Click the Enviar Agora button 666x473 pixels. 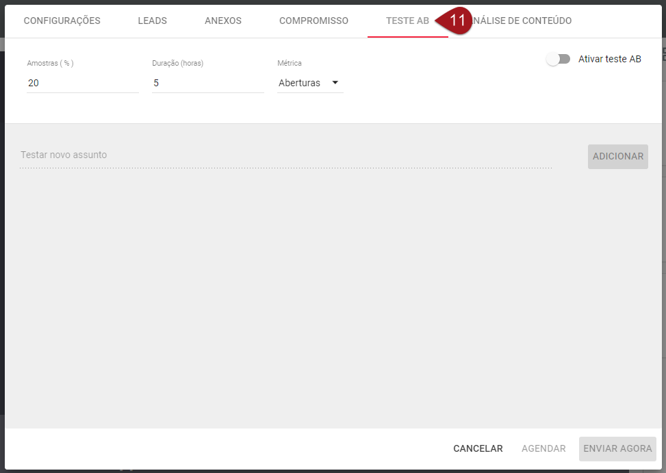click(617, 448)
